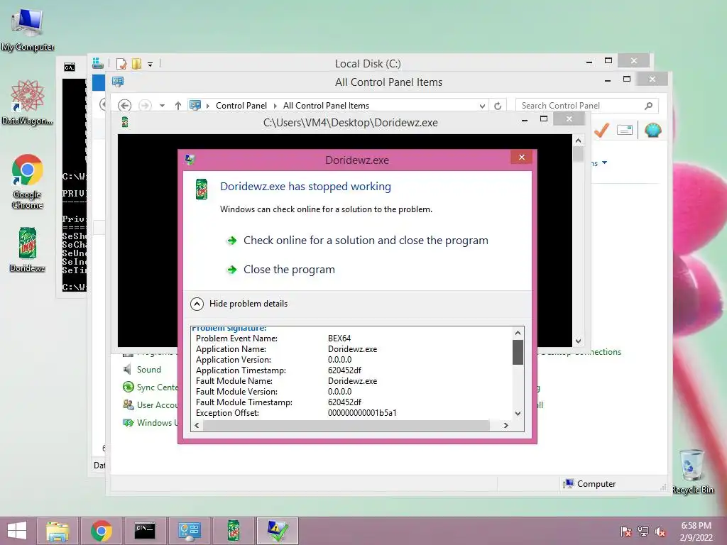Refresh the Control Panel view
727x545 pixels.
pos(498,106)
